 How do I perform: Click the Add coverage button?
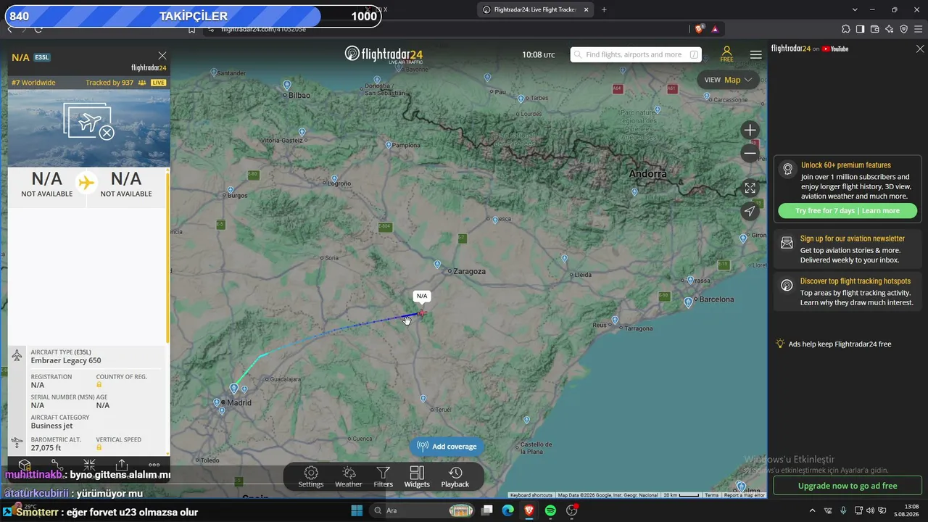point(447,447)
